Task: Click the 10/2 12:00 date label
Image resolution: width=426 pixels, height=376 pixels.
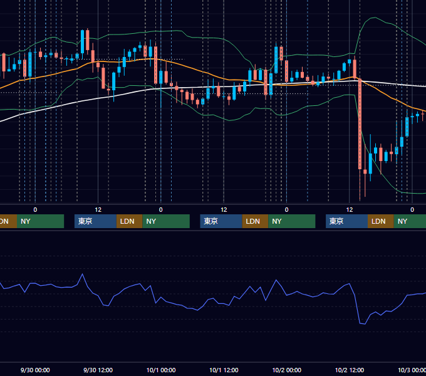Action: pyautogui.click(x=350, y=370)
